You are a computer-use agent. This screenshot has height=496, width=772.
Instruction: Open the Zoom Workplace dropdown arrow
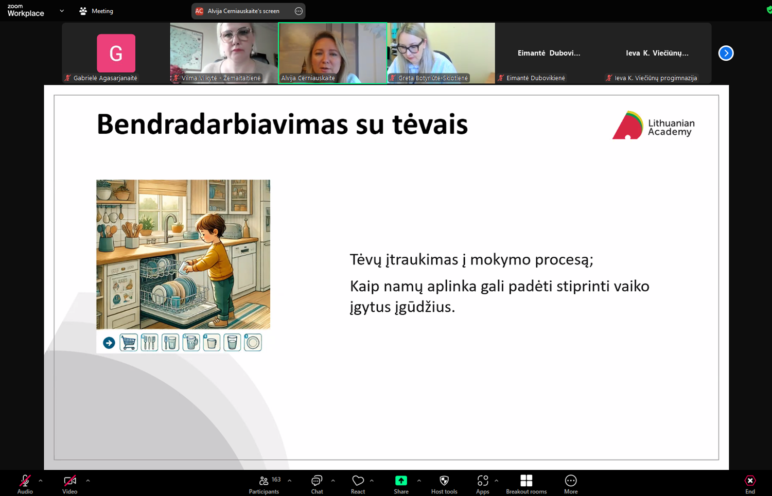click(62, 11)
